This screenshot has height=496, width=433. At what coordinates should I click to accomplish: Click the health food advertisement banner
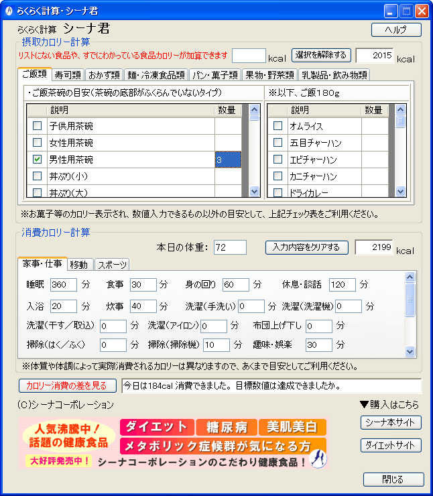174,443
